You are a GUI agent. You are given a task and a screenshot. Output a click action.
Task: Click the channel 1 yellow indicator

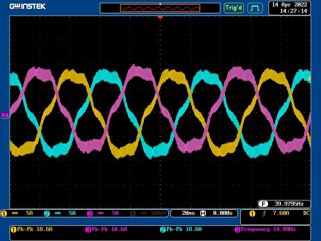[x=4, y=214]
